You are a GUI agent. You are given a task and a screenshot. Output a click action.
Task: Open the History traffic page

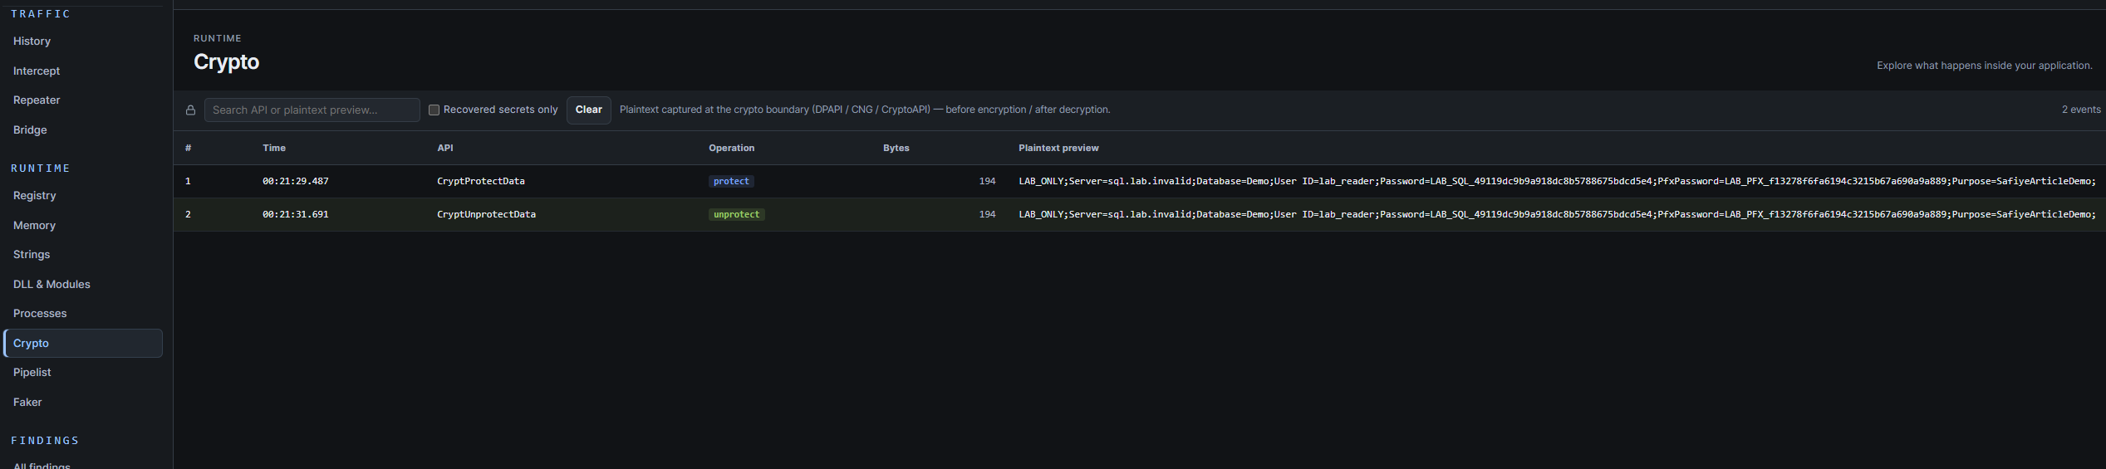pyautogui.click(x=32, y=41)
